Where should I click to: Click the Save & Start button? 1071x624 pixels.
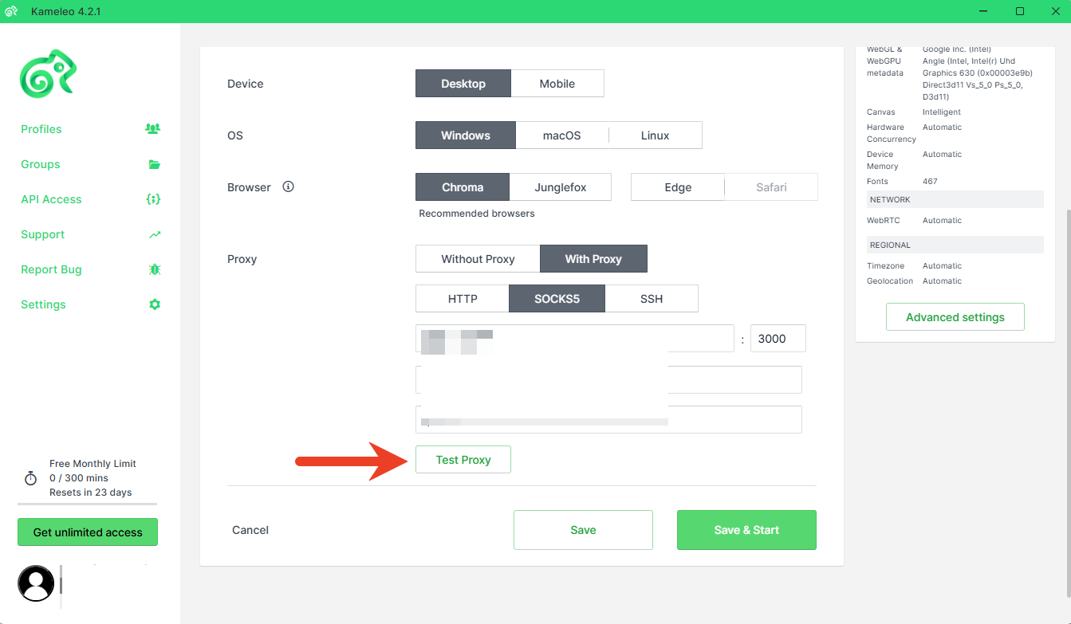tap(746, 530)
